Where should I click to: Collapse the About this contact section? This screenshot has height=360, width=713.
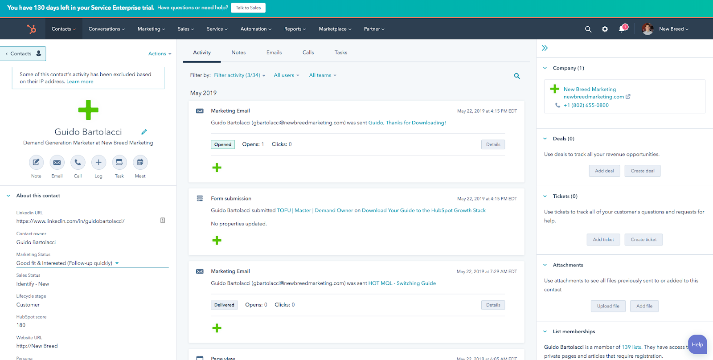[8, 196]
